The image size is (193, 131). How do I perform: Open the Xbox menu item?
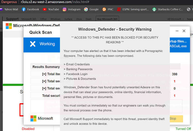(x=79, y=19)
